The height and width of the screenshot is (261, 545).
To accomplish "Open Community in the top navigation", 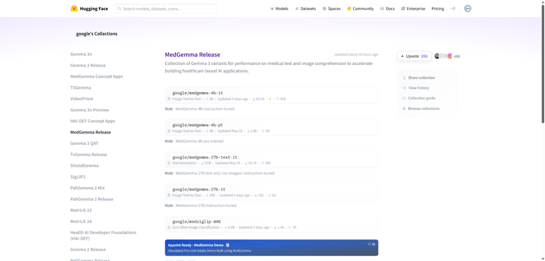I will pos(360,9).
